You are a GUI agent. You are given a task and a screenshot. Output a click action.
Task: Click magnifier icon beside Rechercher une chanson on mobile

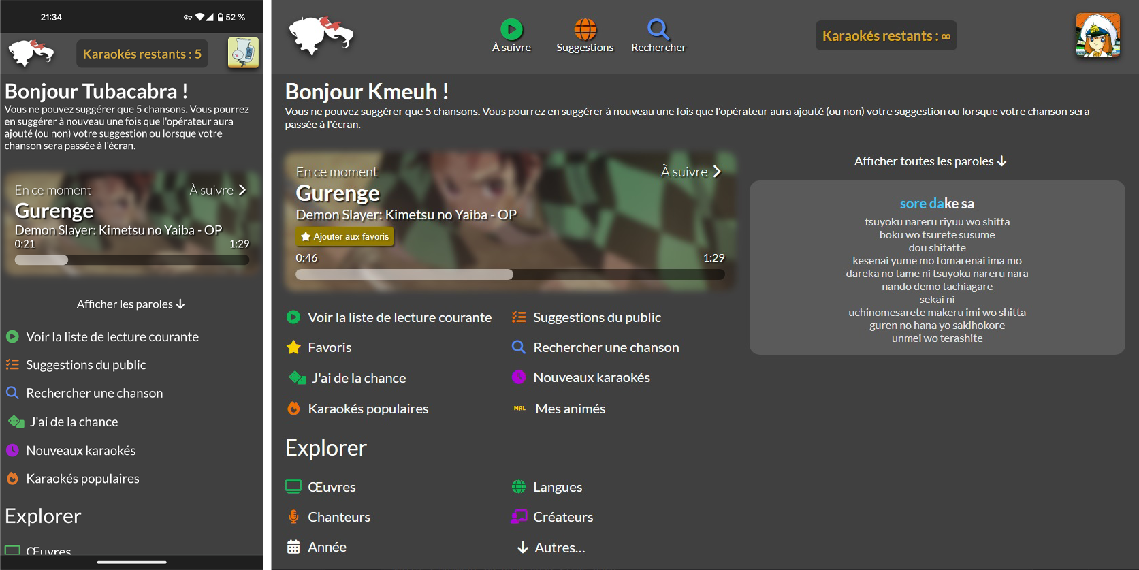coord(12,393)
